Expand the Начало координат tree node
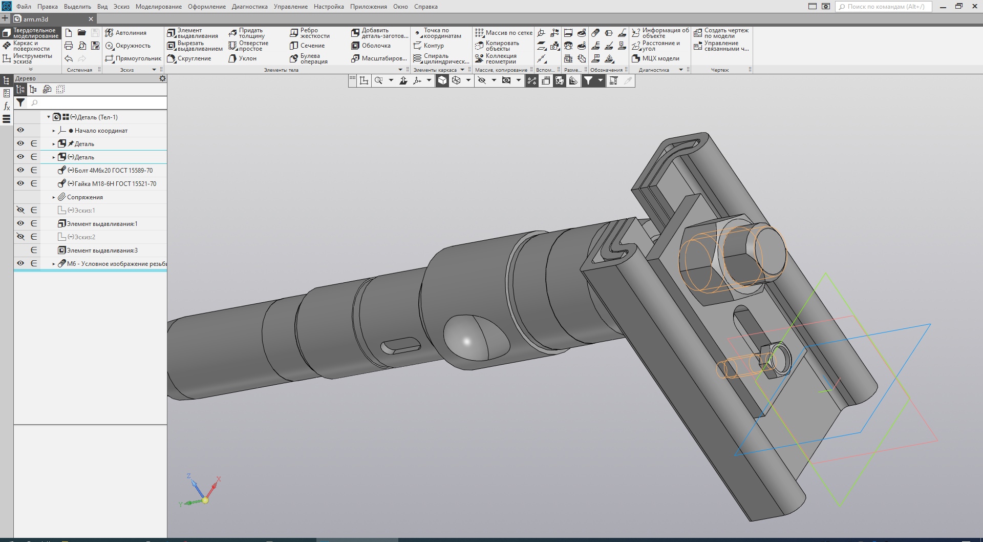 [54, 131]
